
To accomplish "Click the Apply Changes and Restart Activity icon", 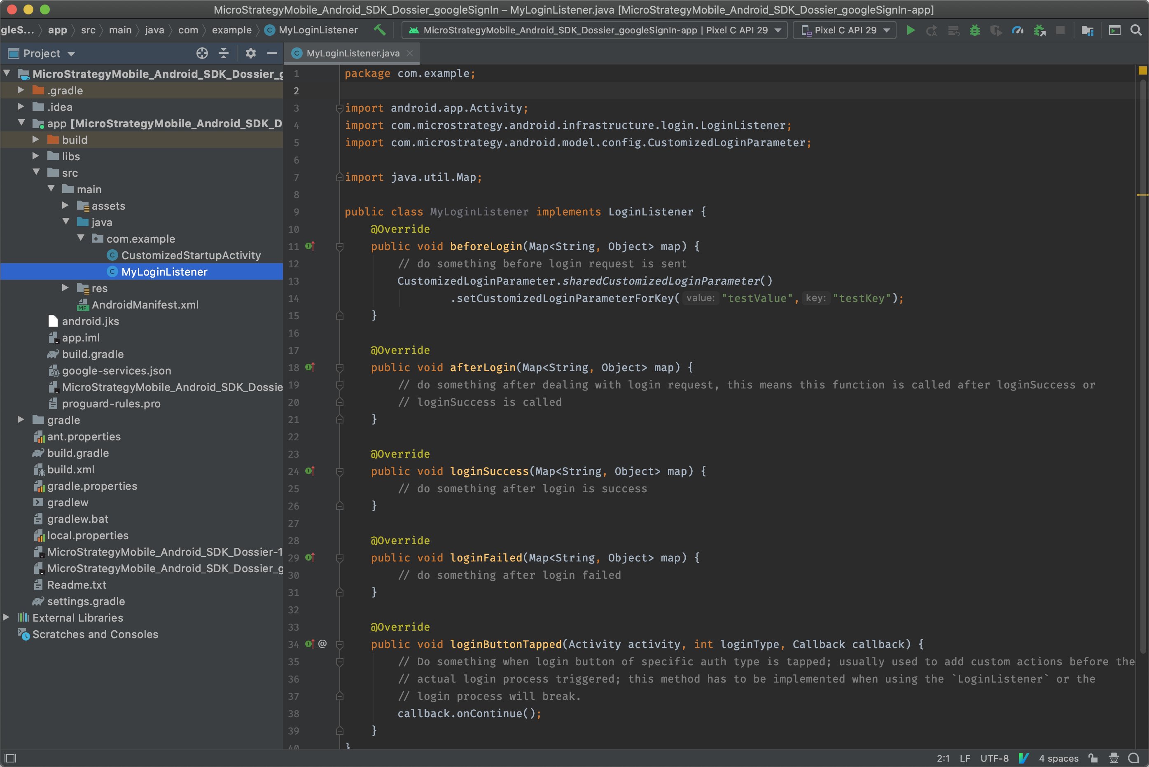I will [932, 30].
